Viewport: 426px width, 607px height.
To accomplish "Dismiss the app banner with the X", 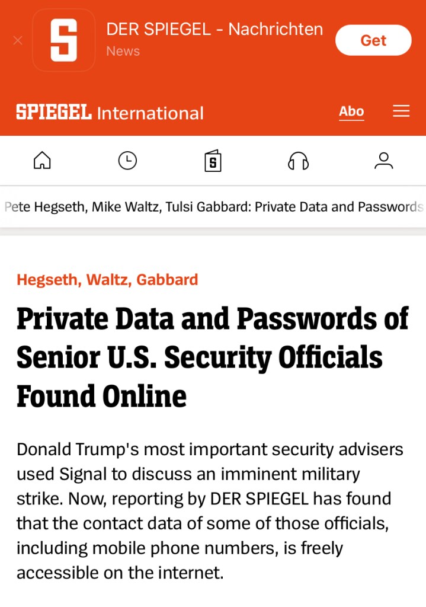I will pos(18,40).
